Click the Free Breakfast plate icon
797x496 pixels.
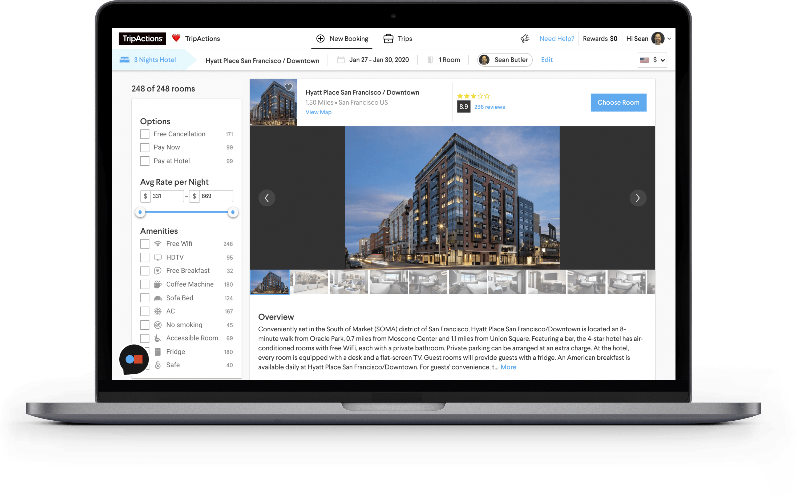[x=158, y=271]
